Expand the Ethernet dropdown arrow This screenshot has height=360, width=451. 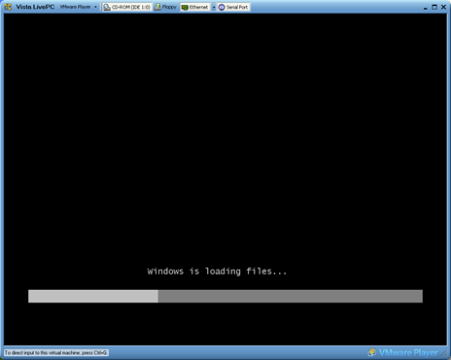[214, 7]
